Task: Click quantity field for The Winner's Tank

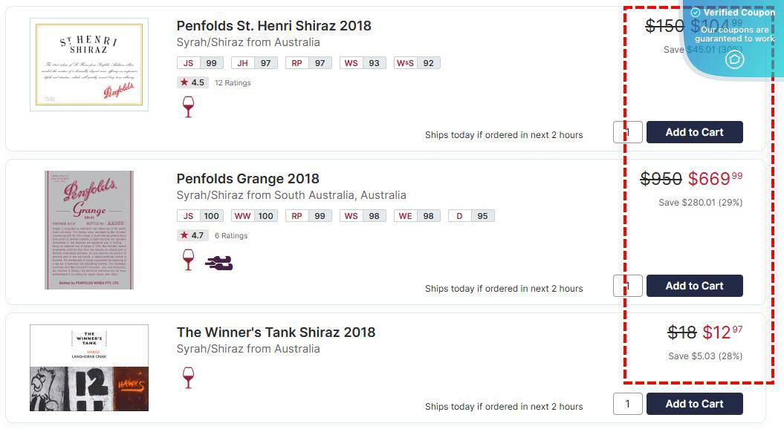Action: point(628,404)
